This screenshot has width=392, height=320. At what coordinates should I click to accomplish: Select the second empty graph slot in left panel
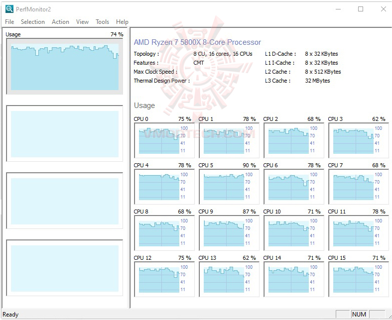(64, 134)
